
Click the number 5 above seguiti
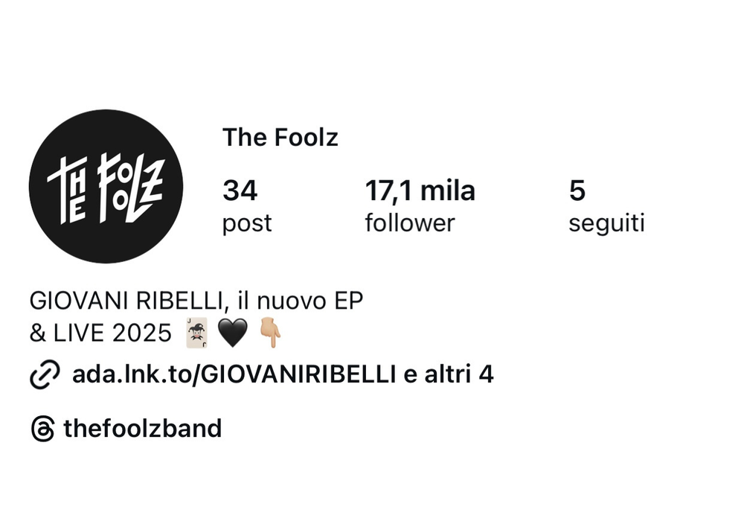point(577,191)
